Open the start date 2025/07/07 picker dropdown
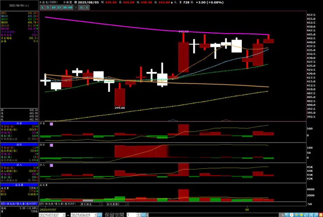Image resolution: width=323 pixels, height=217 pixels. pyautogui.click(x=64, y=215)
